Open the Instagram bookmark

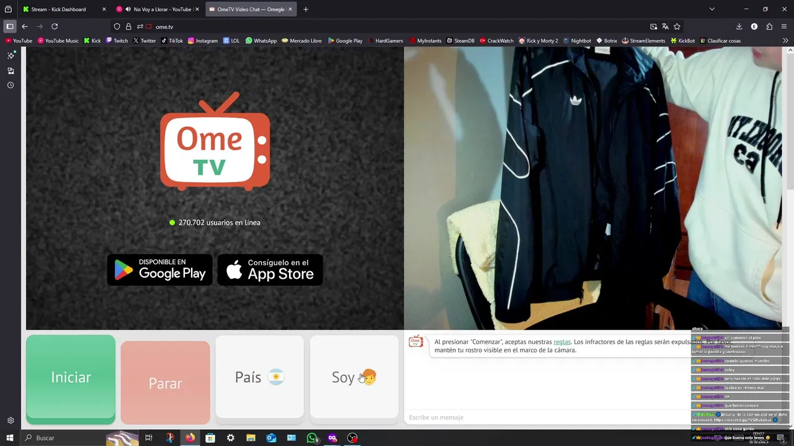coord(203,41)
